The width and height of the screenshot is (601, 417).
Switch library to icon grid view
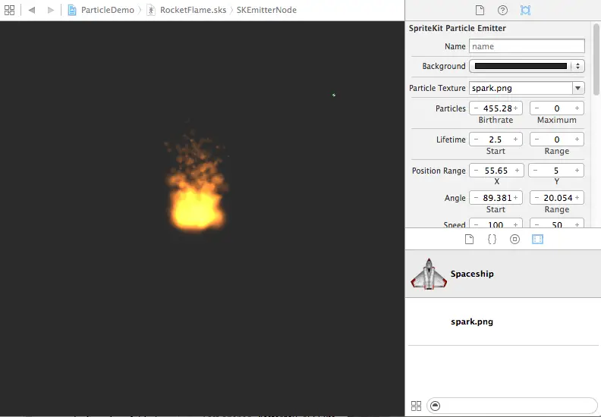coord(416,406)
